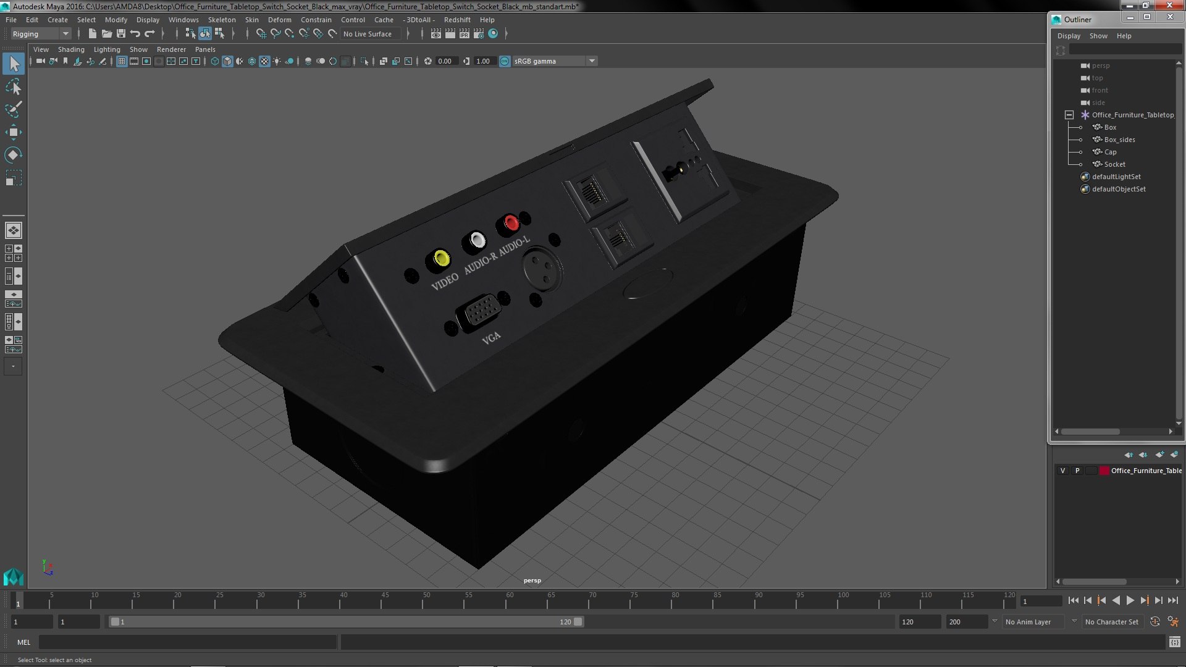Click the Save scene icon
1186x667 pixels.
tap(121, 34)
